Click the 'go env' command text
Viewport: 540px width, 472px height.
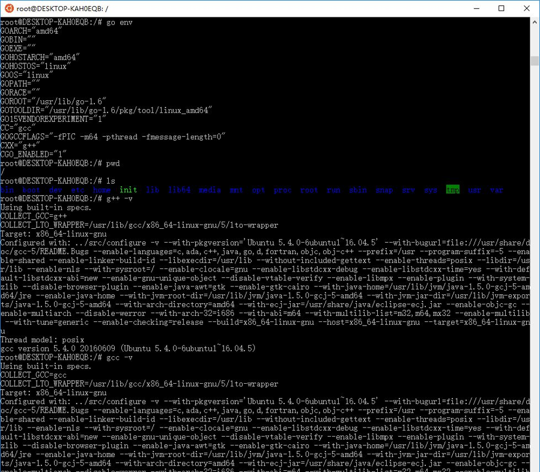tap(120, 22)
